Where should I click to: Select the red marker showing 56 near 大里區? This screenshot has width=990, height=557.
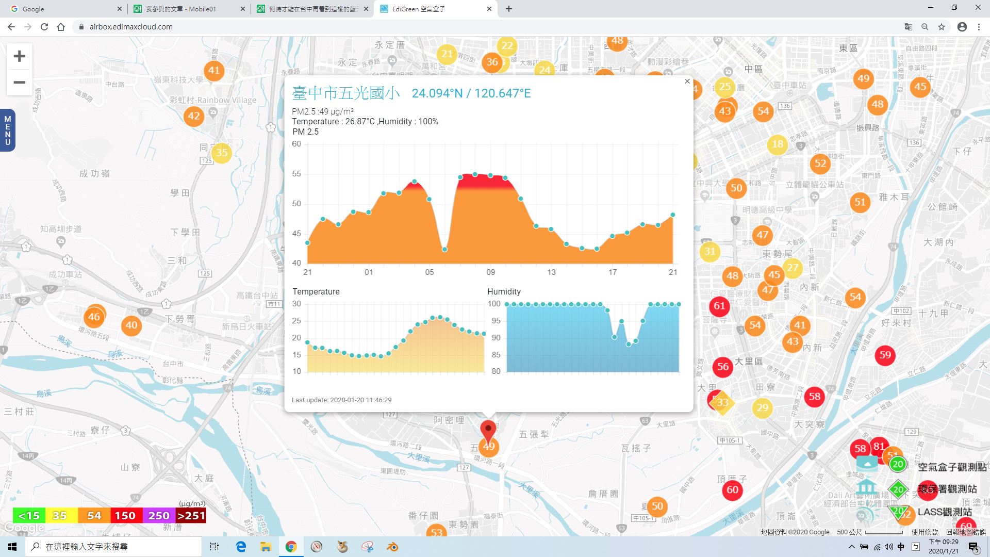coord(723,367)
